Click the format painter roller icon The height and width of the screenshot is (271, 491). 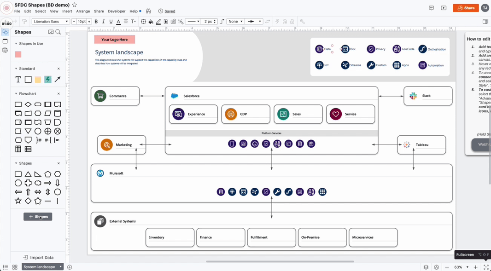tap(24, 22)
